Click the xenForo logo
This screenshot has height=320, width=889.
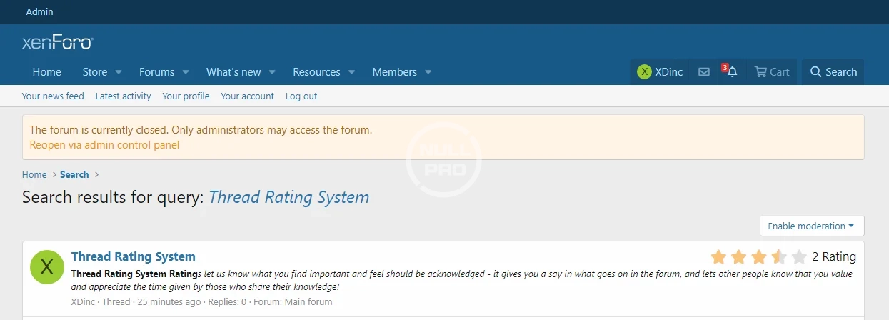coord(57,43)
